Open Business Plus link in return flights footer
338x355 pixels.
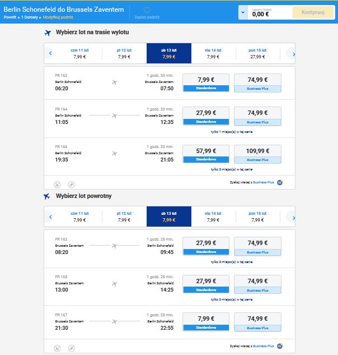pos(263,346)
